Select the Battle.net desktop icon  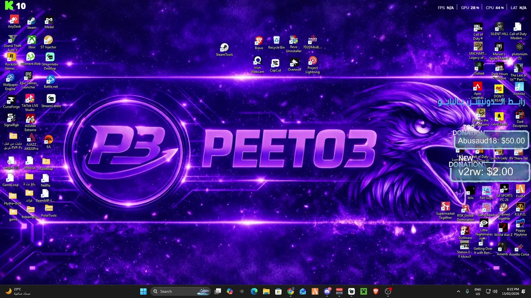pyautogui.click(x=51, y=82)
